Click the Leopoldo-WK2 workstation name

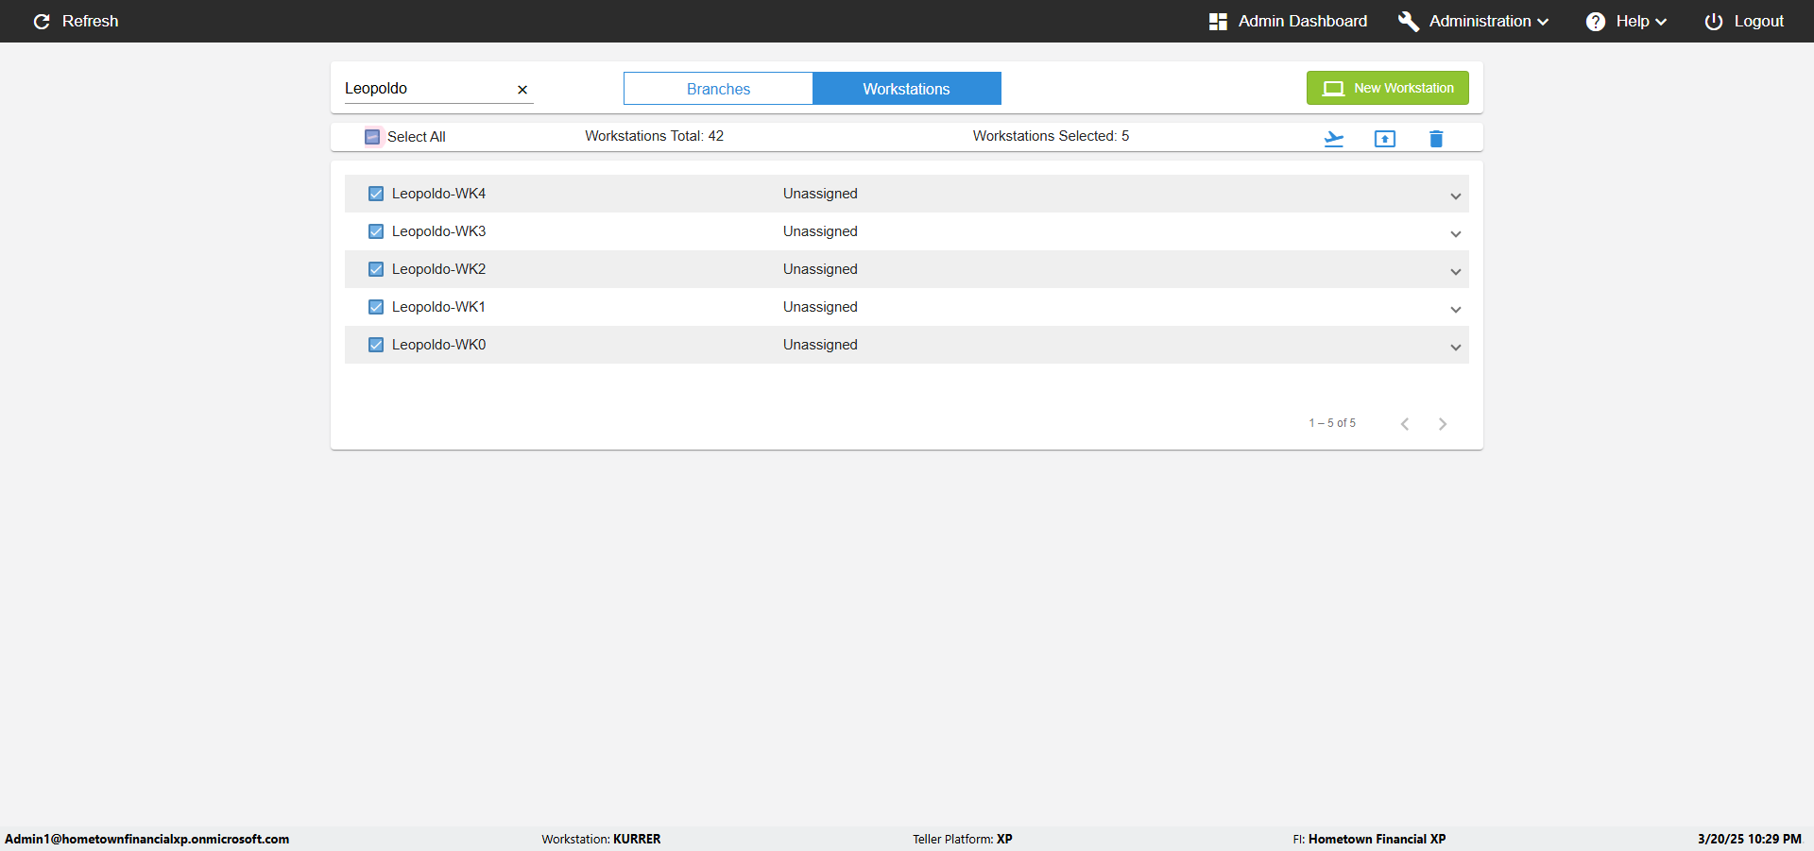pos(438,269)
